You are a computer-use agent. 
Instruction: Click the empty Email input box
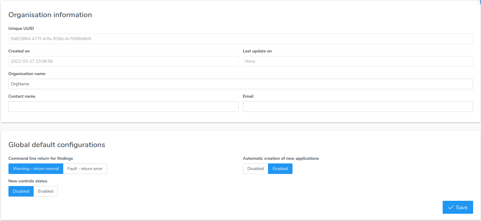point(358,107)
